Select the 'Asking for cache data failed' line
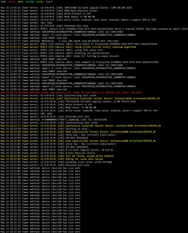Image resolution: width=188 pixels, height=233 pixels. (x=52, y=159)
